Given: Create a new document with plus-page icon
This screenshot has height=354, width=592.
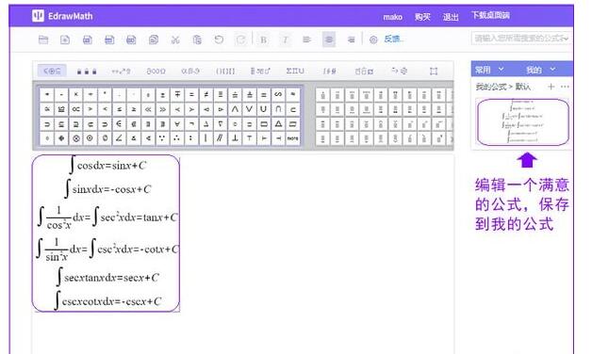Looking at the screenshot, I should click(x=65, y=40).
